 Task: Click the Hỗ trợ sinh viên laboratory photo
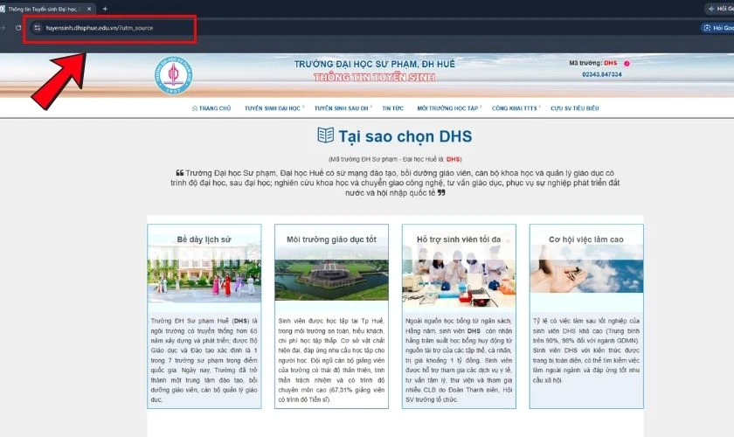pyautogui.click(x=459, y=276)
